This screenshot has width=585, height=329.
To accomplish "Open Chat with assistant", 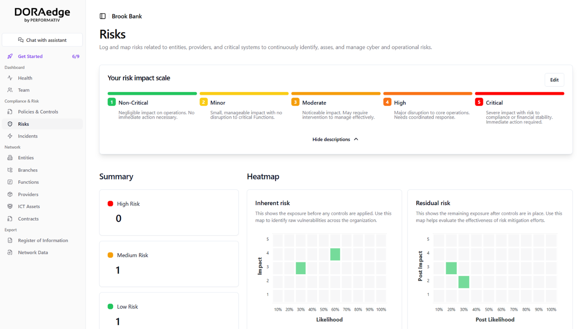I will click(x=42, y=39).
